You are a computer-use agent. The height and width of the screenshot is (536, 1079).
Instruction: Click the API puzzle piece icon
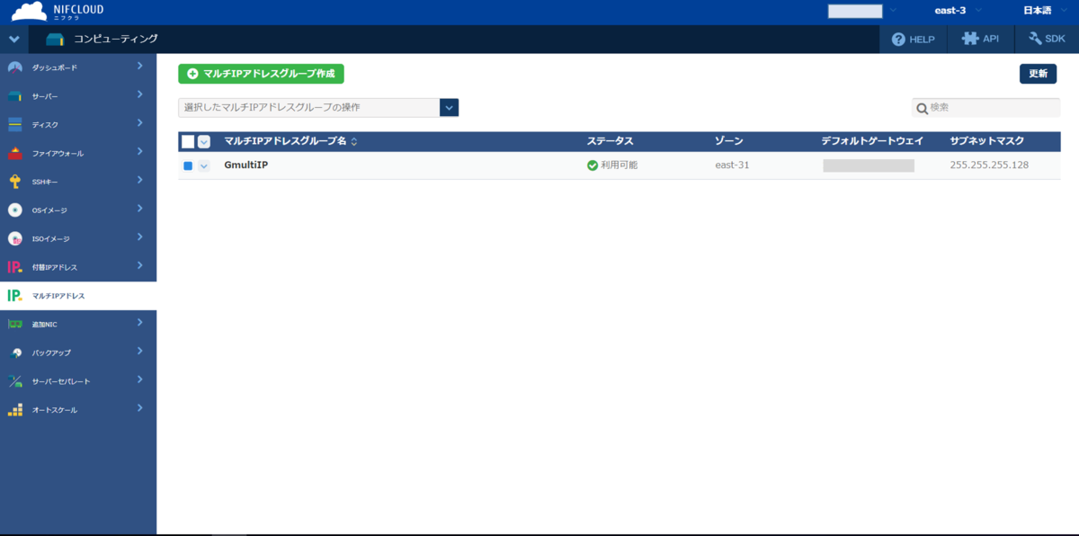click(x=969, y=39)
